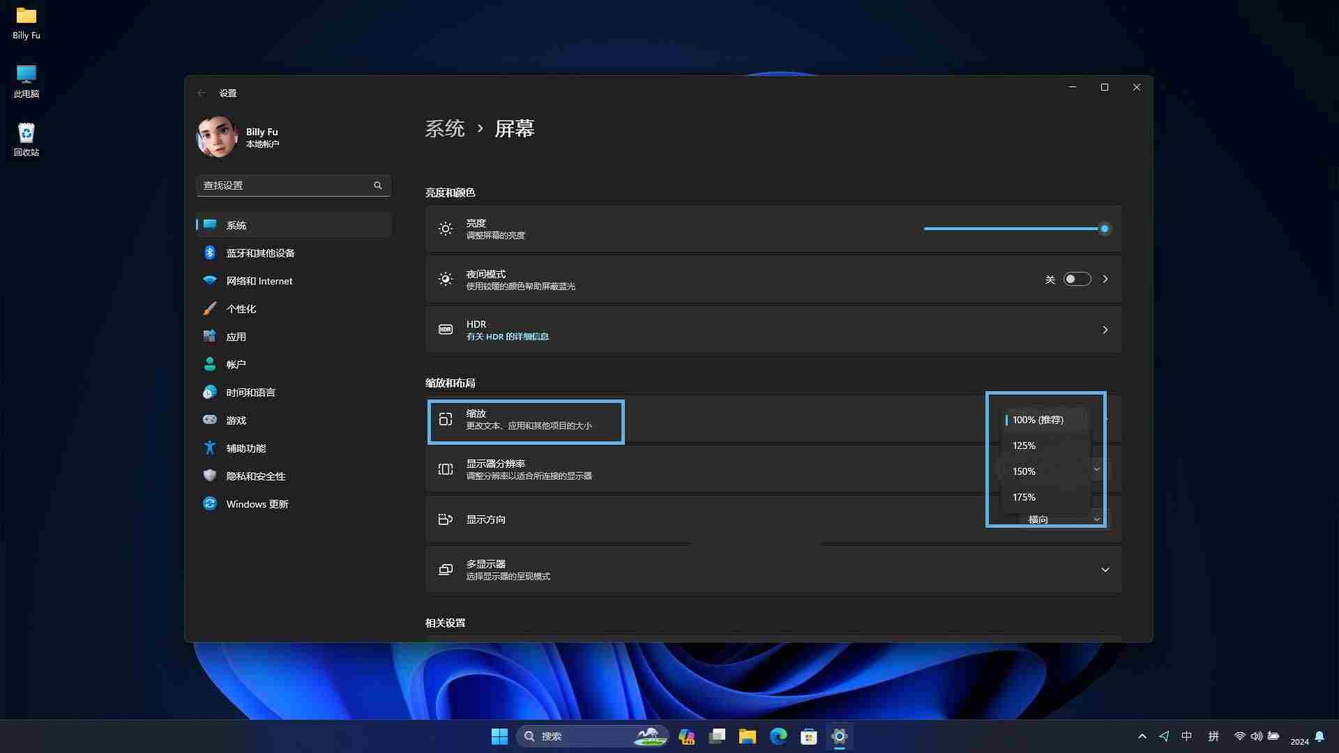Click the search magnifier in settings
The width and height of the screenshot is (1339, 753).
point(378,185)
